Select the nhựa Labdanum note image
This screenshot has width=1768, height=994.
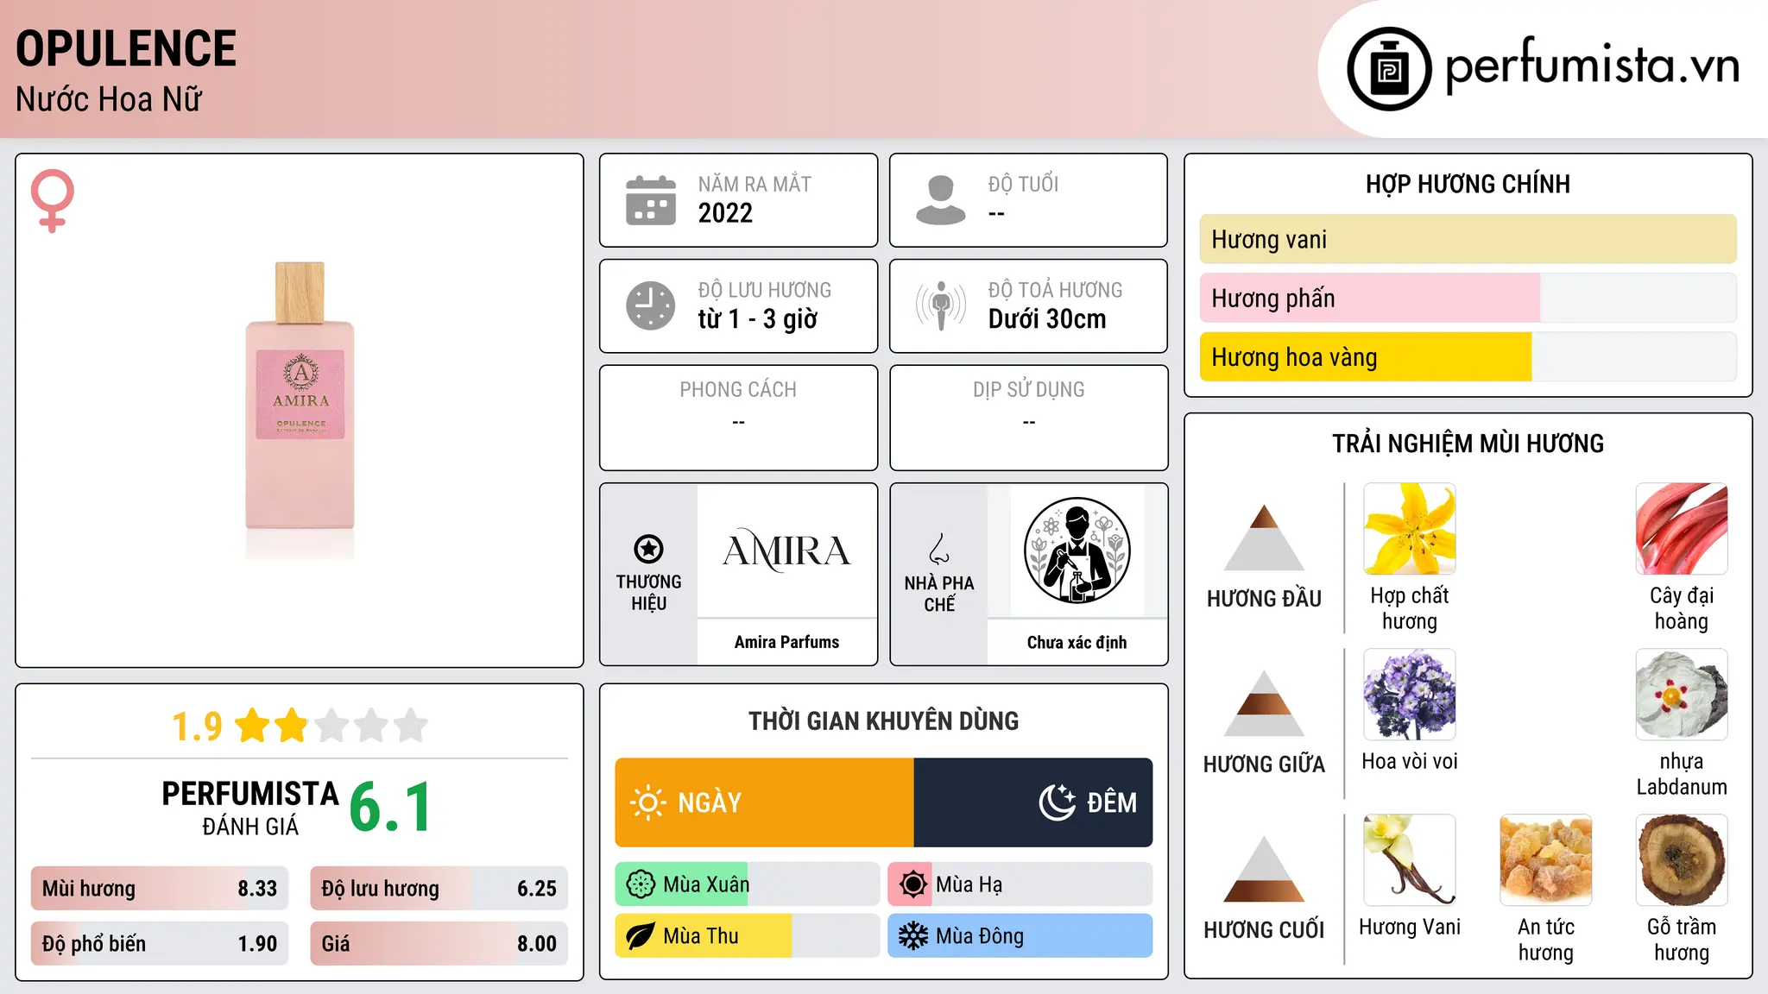[x=1682, y=695]
